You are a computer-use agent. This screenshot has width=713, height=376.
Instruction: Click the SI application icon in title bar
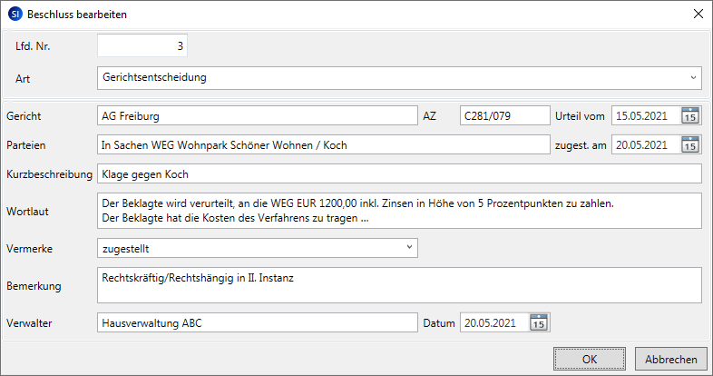pos(15,15)
